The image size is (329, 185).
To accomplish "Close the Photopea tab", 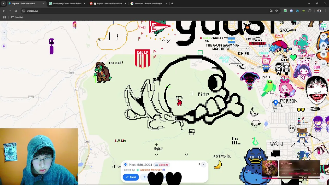I will pos(85,4).
